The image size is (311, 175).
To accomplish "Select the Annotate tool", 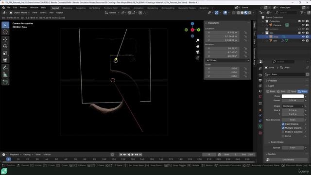I will 5,68.
